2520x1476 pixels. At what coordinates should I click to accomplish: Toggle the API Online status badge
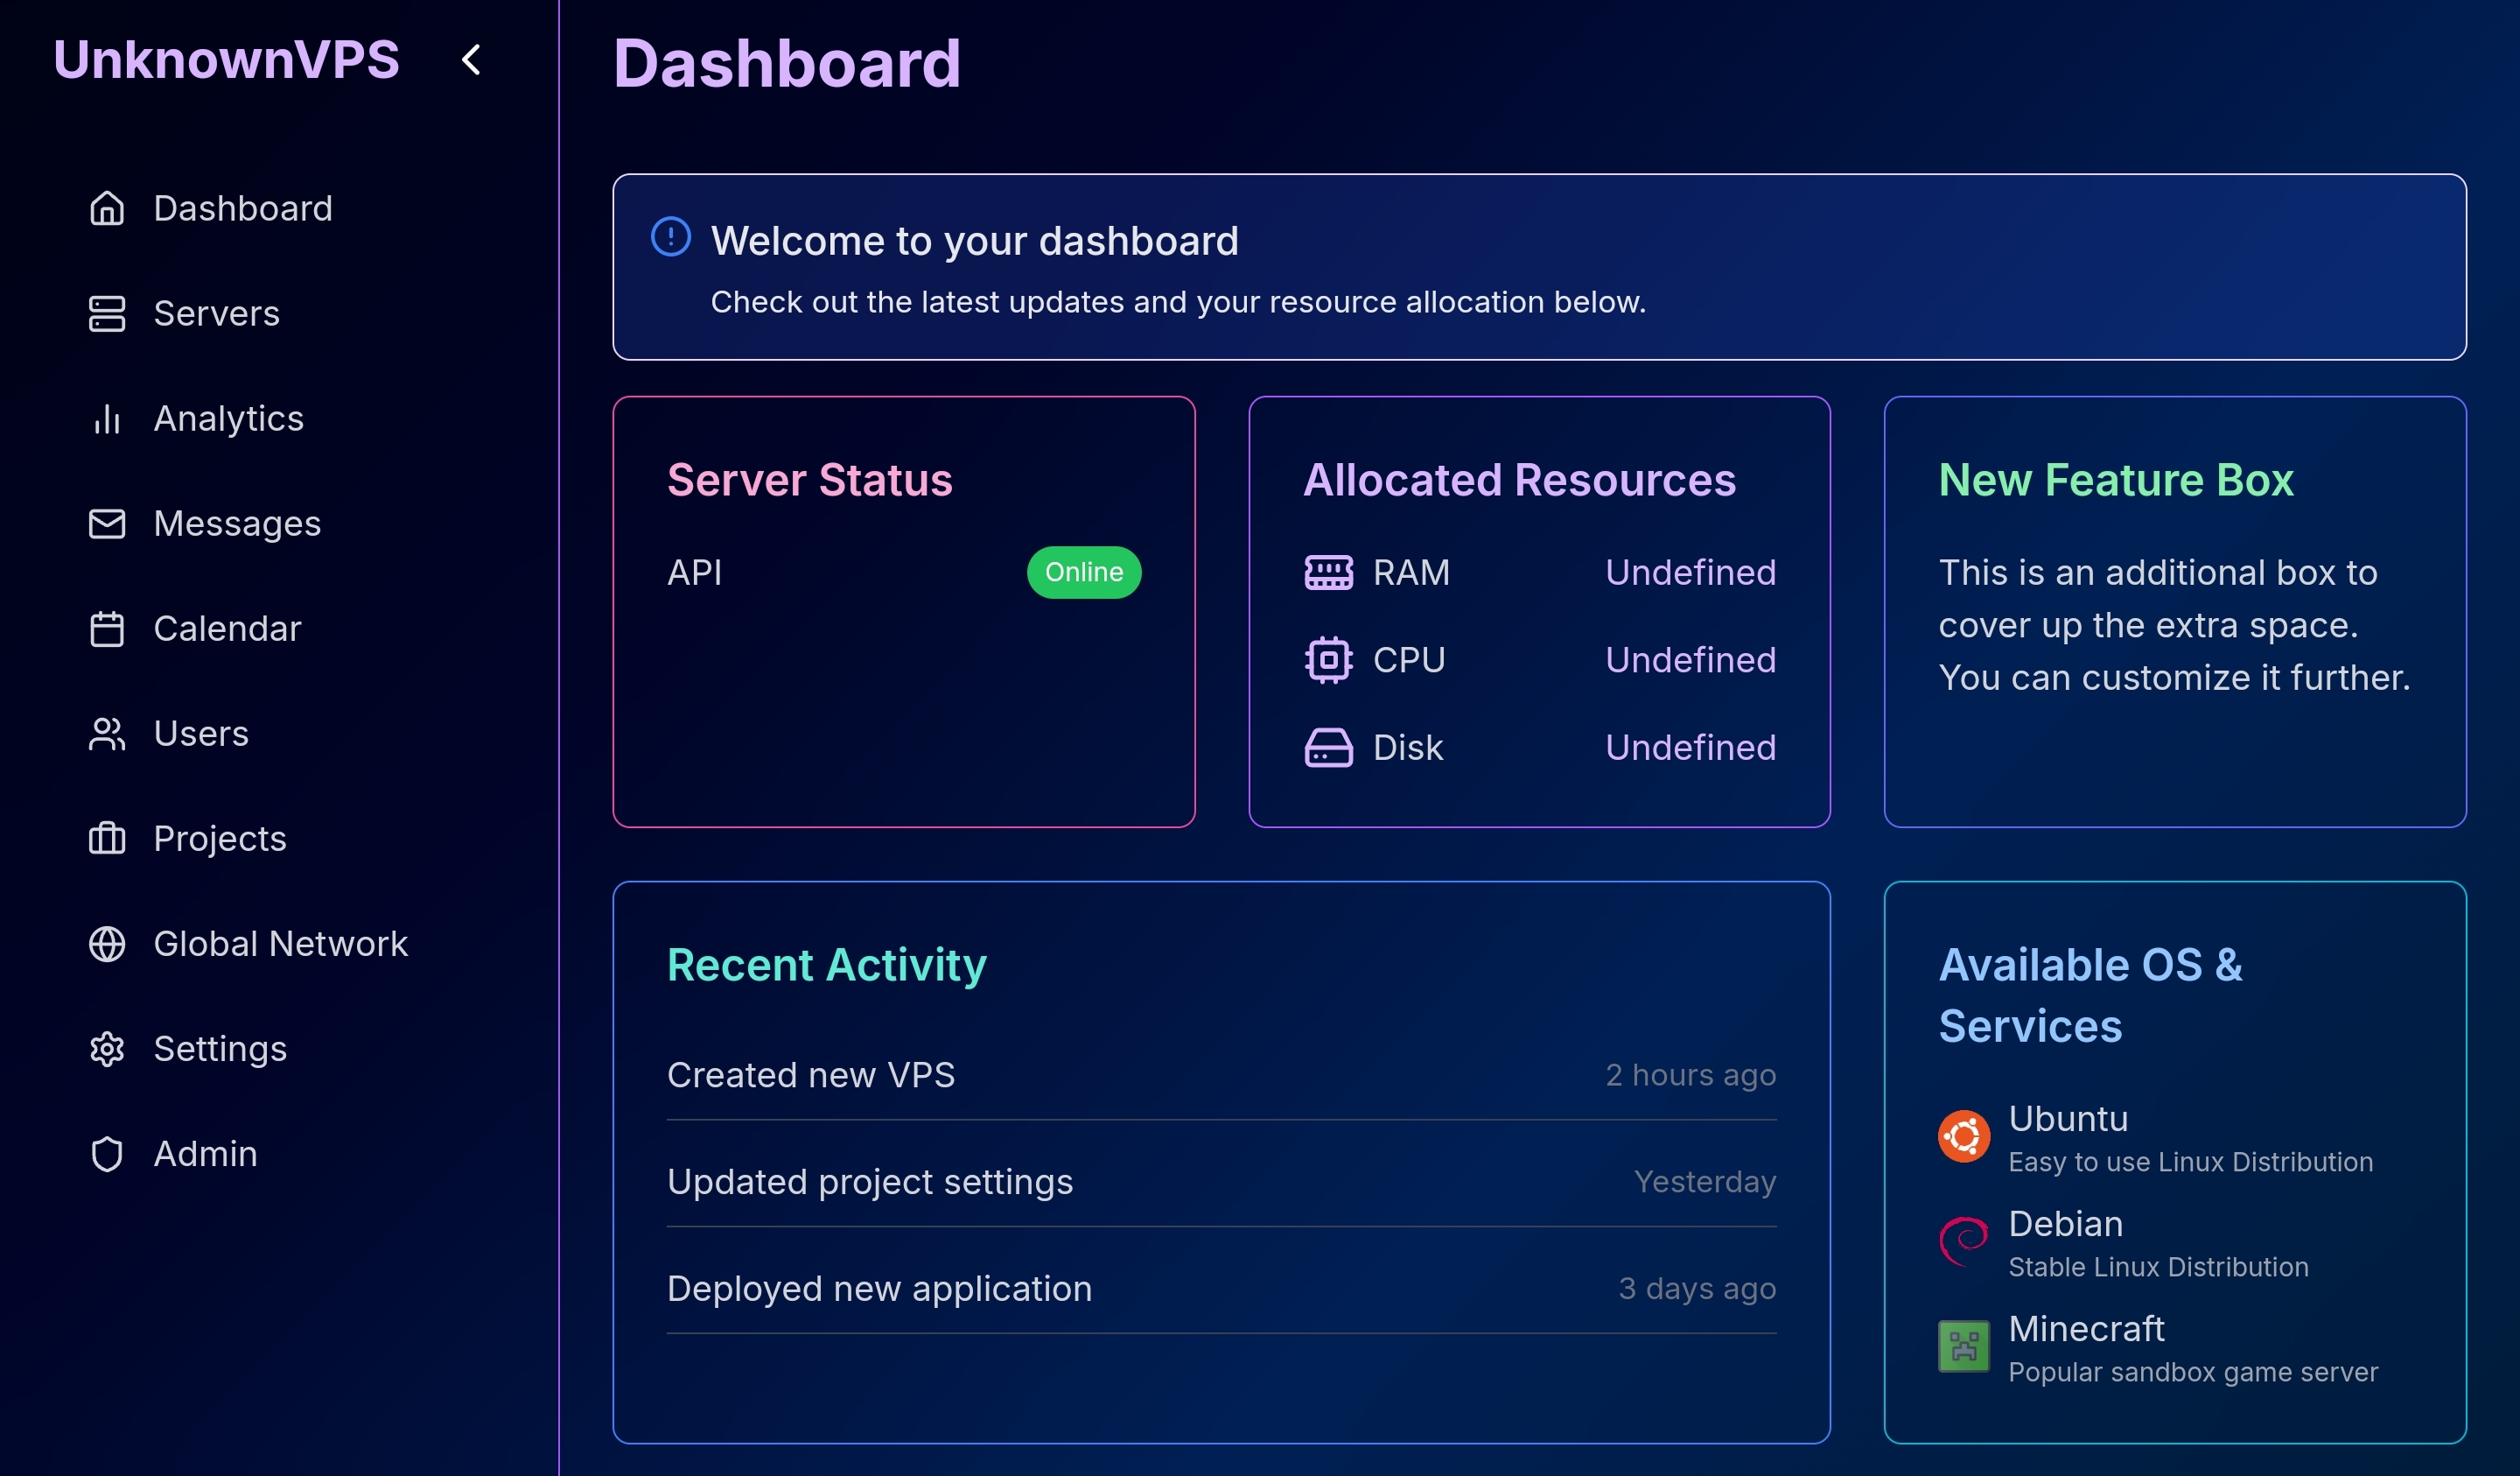1084,573
